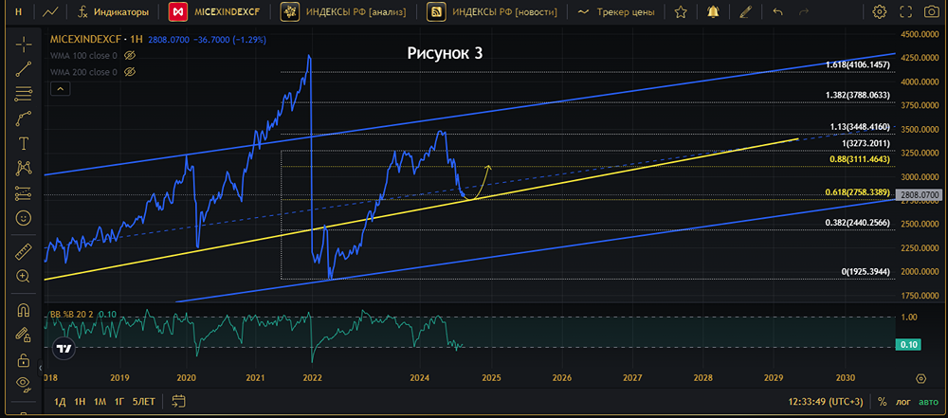This screenshot has width=948, height=418.
Task: Toggle hide all drawings eye icon
Action: [24, 382]
